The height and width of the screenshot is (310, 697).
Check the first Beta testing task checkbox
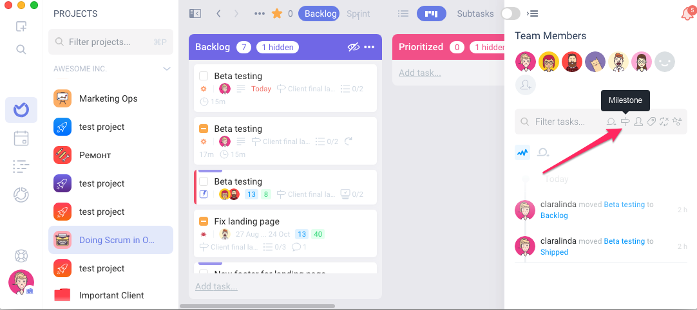click(204, 76)
